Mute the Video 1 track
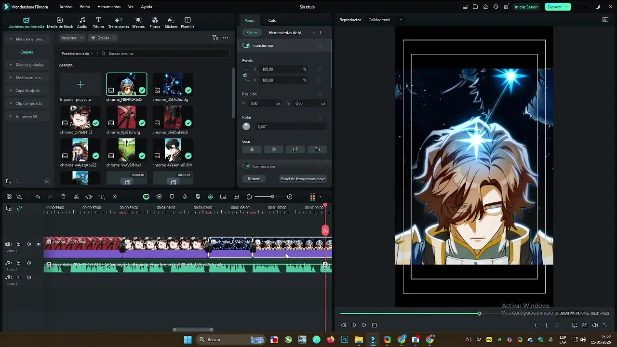617x347 pixels. pyautogui.click(x=29, y=244)
